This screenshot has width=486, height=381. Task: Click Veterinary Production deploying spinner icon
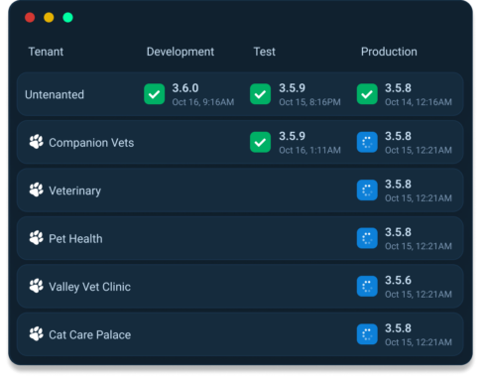tap(367, 190)
